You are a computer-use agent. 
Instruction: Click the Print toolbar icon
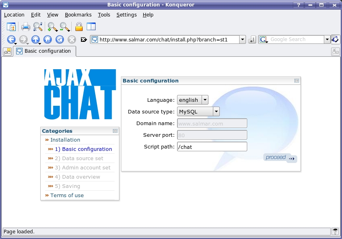[26, 27]
